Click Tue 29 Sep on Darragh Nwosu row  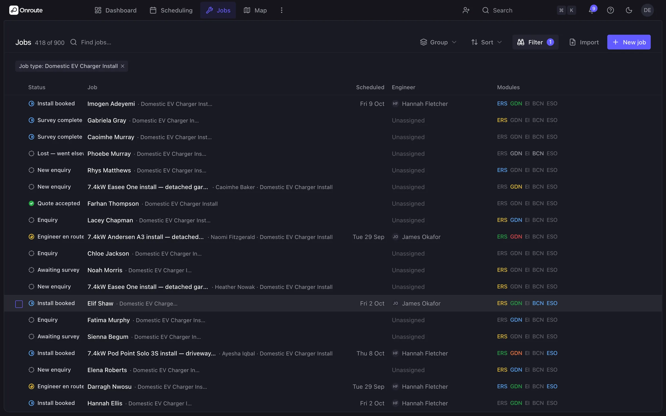click(x=368, y=386)
